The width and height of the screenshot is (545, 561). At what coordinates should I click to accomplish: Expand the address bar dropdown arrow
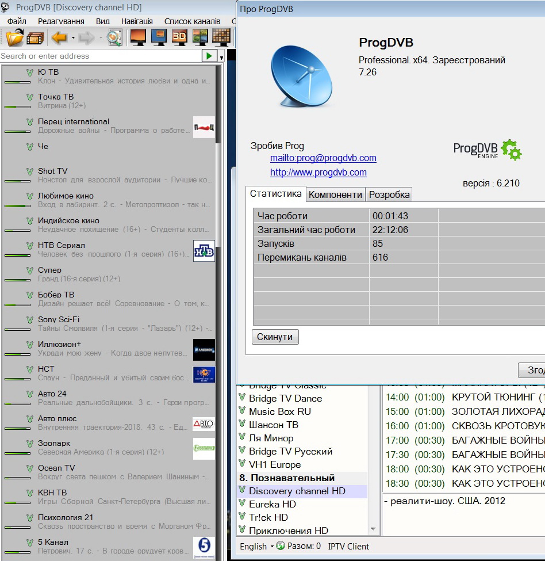click(221, 57)
